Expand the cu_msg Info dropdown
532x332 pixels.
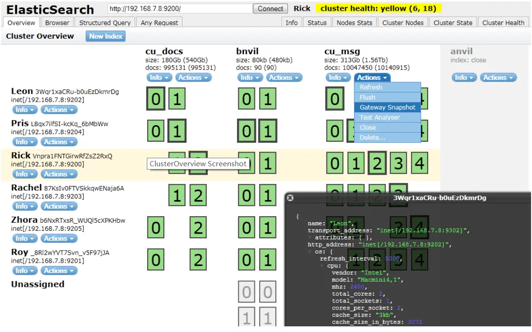[x=338, y=78]
